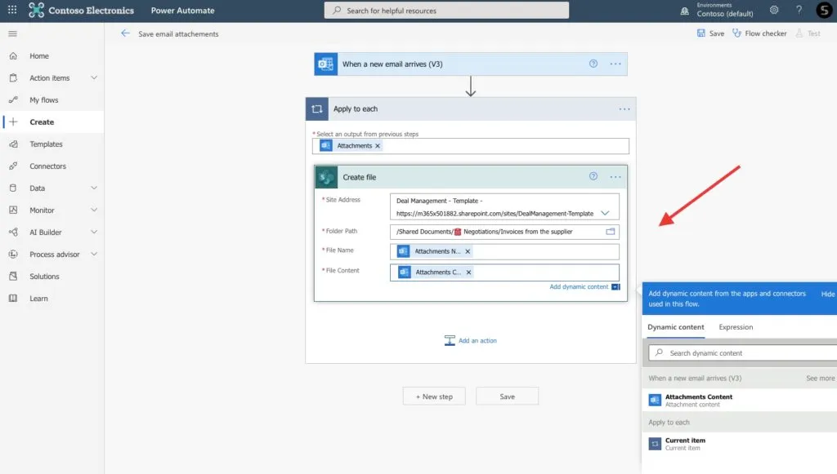Click Save in the top toolbar
Image resolution: width=837 pixels, height=474 pixels.
pos(710,33)
